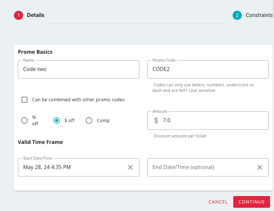Select the $ off radio button
Image resolution: width=274 pixels, height=211 pixels.
pyautogui.click(x=57, y=120)
